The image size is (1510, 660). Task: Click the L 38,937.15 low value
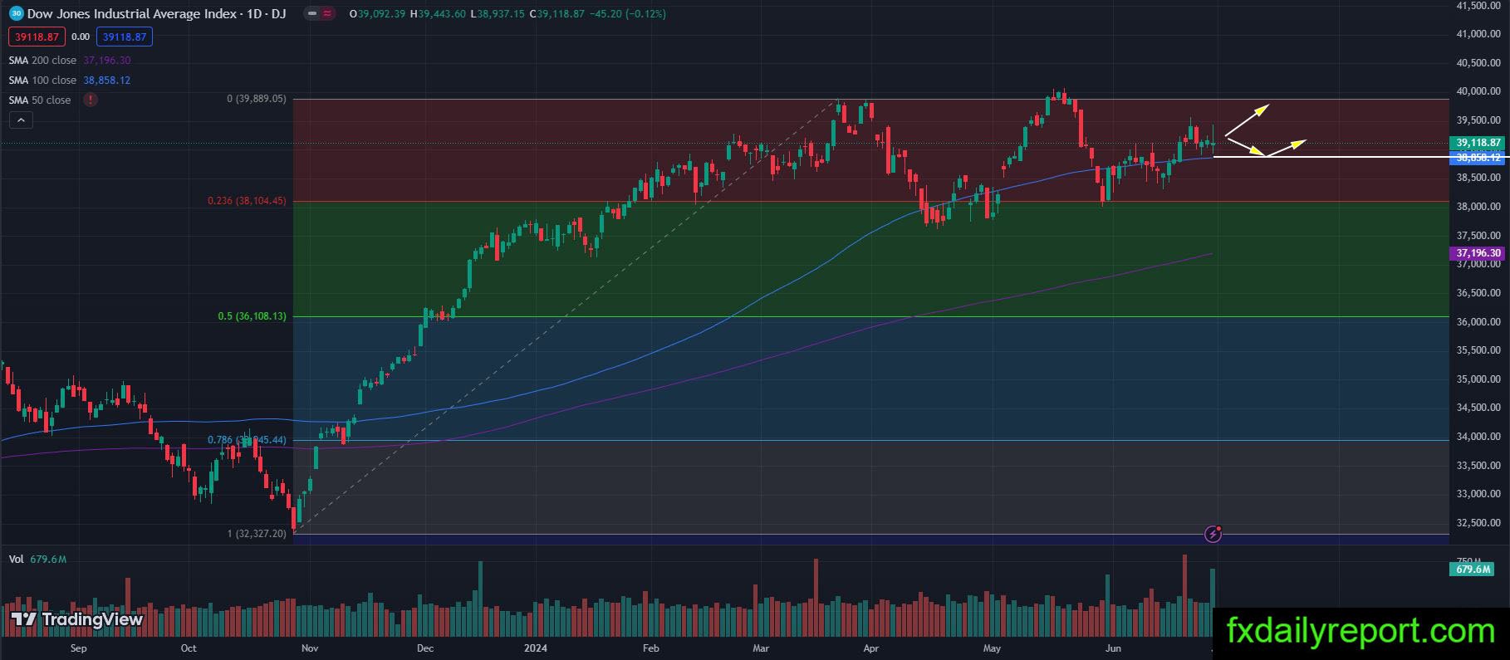(497, 14)
